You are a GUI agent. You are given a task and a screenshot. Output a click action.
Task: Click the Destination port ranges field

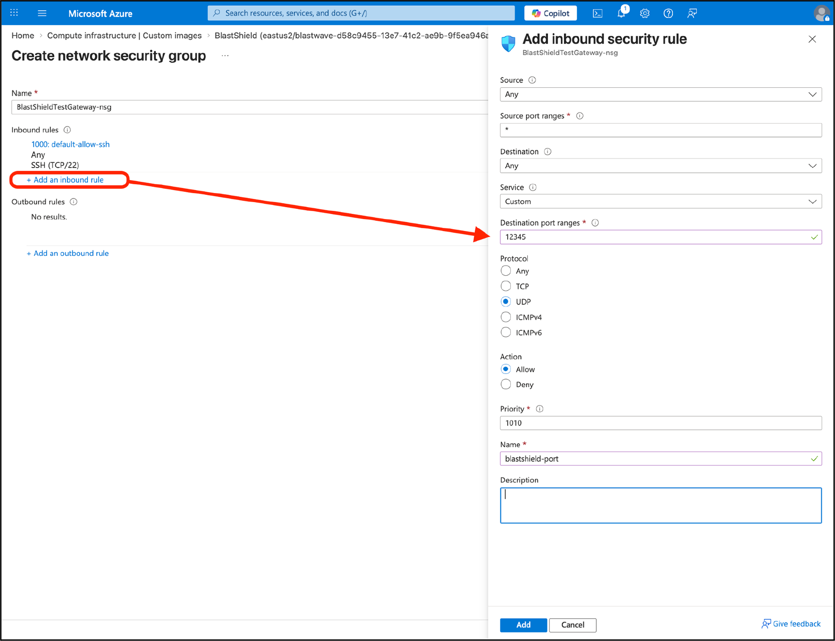(x=661, y=237)
